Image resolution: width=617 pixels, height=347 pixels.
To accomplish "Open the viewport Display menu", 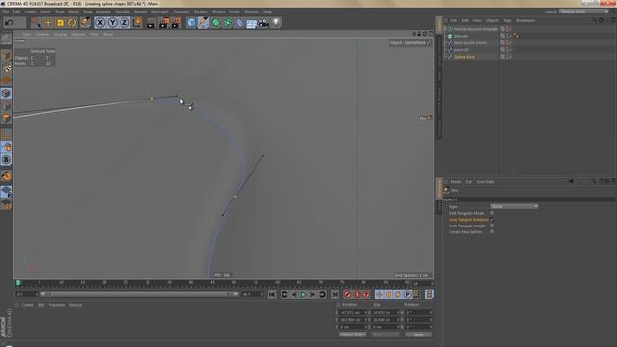I will point(60,35).
